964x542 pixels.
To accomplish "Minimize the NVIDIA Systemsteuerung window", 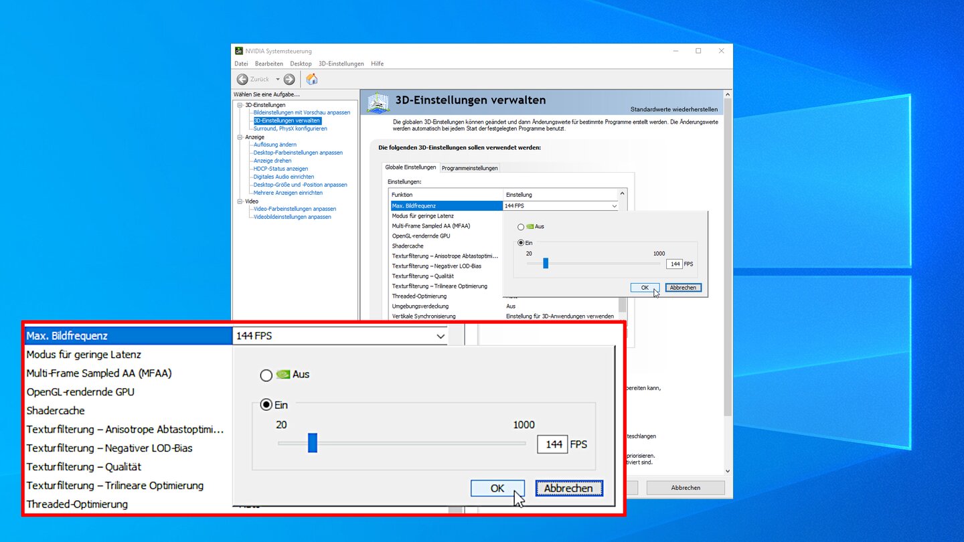I will point(675,51).
